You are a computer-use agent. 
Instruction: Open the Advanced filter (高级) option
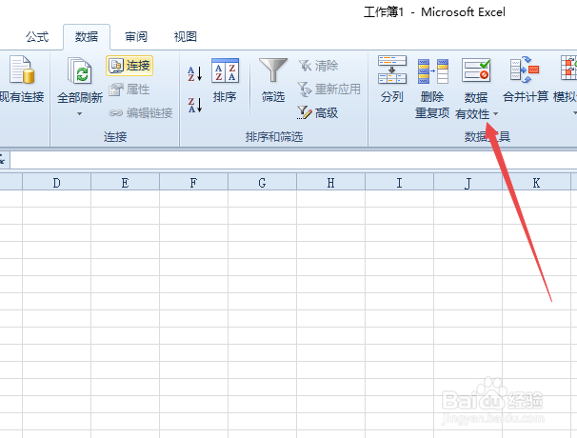[318, 112]
